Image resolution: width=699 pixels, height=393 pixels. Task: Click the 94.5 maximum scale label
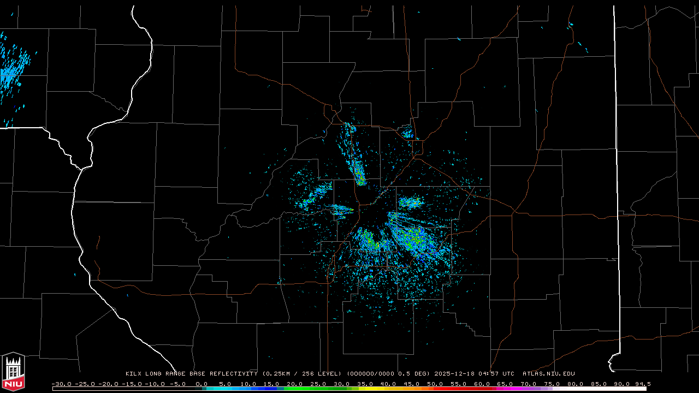coord(642,384)
